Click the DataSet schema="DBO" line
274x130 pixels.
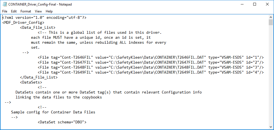[62, 122]
